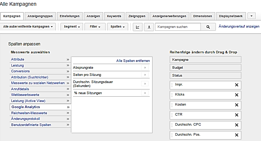Screen dimensions: 261x141
Task: Switch to the Einstellungen tab
Action: point(69,16)
